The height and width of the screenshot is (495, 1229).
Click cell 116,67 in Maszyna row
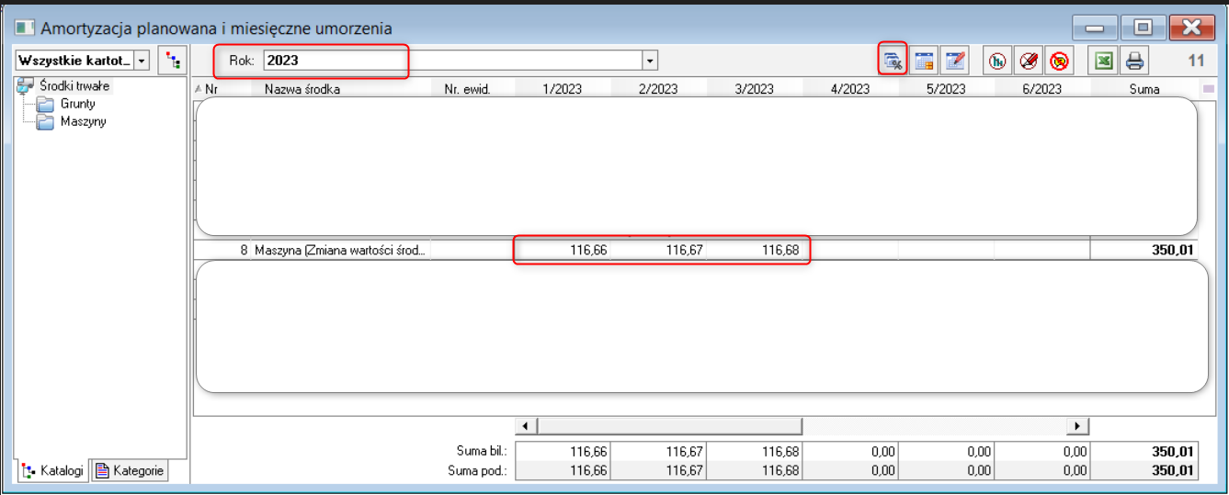(658, 249)
